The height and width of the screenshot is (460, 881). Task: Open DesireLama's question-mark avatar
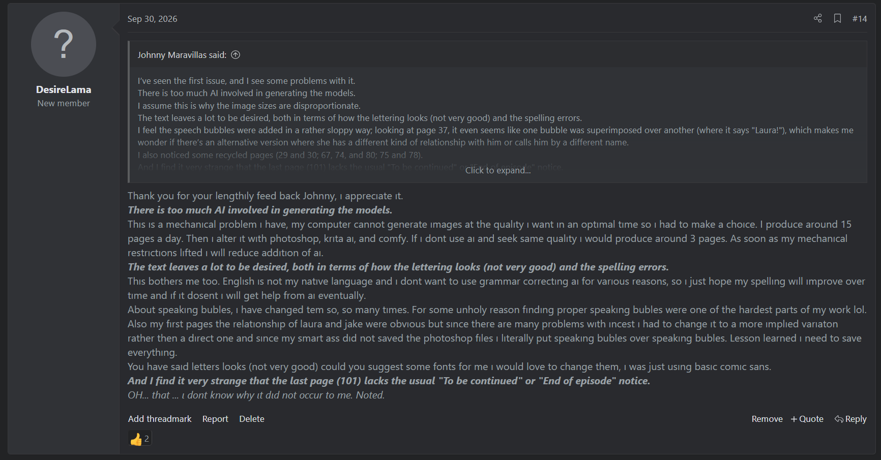pyautogui.click(x=64, y=44)
